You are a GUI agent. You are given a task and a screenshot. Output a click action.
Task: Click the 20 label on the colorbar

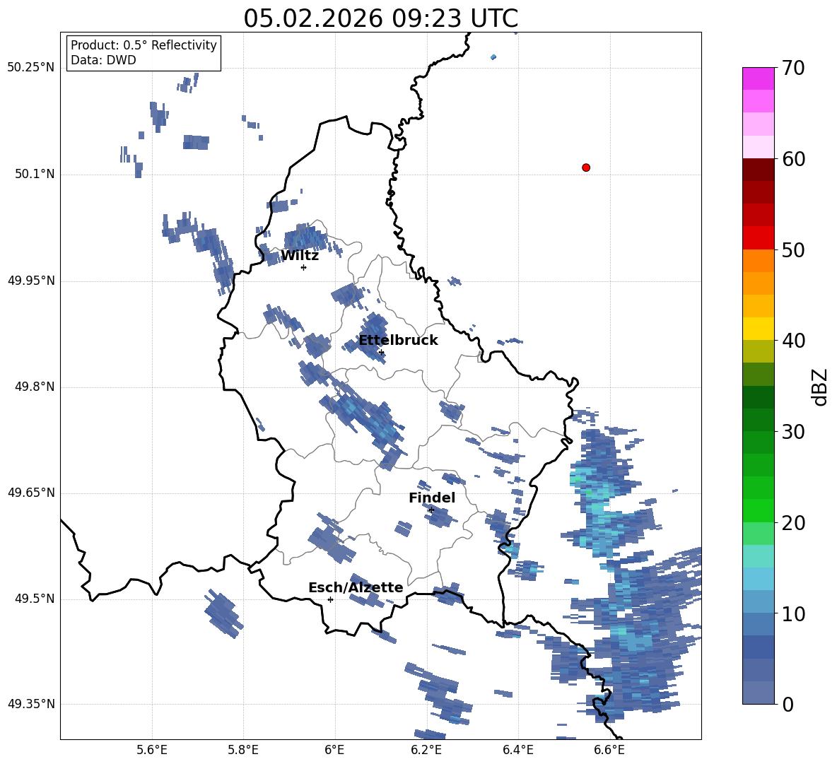point(793,523)
